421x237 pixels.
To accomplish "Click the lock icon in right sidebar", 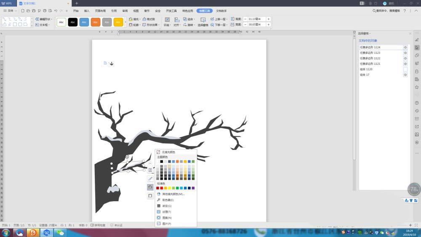I will 417,72.
